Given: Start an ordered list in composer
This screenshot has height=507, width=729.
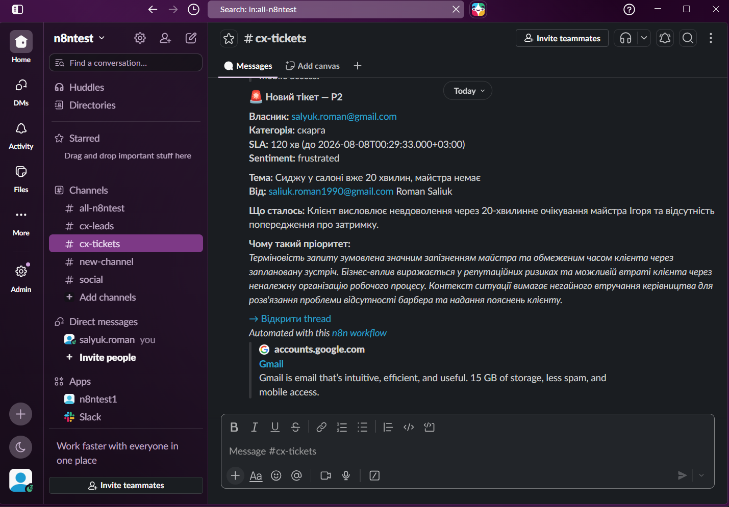Looking at the screenshot, I should pyautogui.click(x=342, y=427).
